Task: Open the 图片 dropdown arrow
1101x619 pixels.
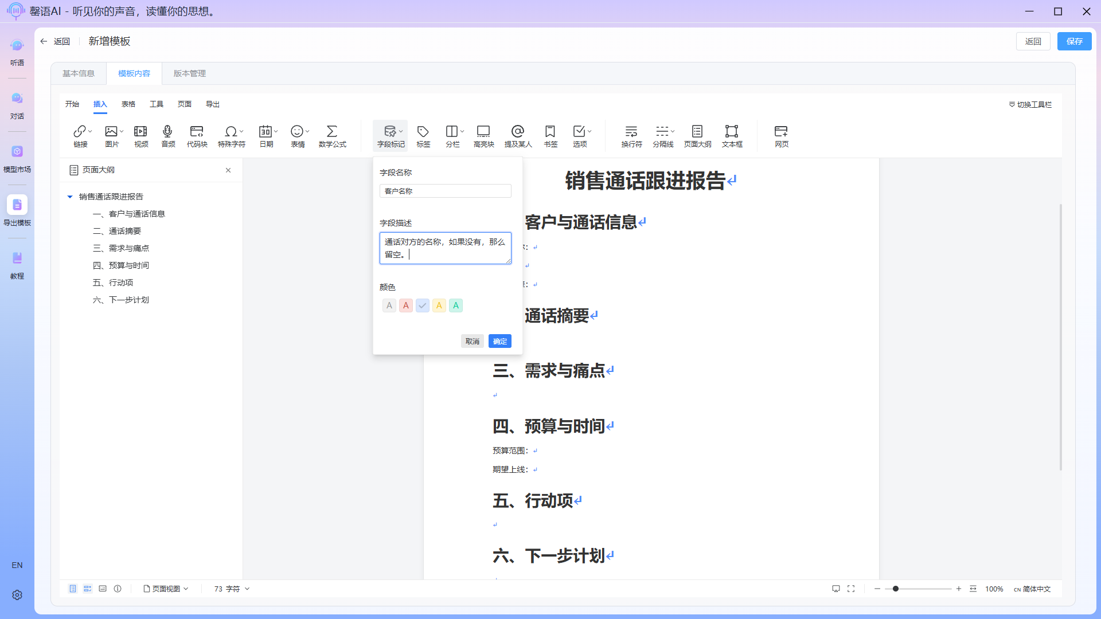Action: [x=122, y=131]
